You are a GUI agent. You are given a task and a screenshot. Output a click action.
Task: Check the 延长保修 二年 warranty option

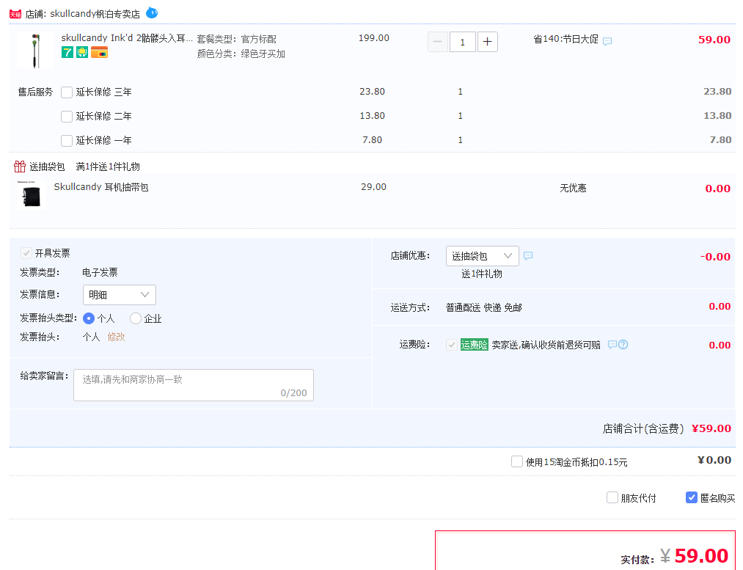click(67, 116)
